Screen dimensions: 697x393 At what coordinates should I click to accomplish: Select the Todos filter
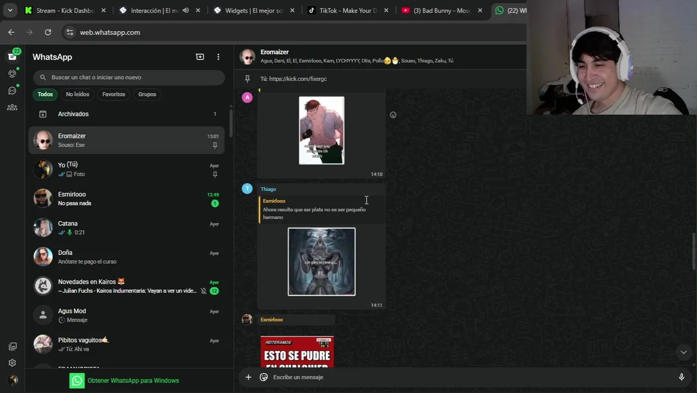coord(45,94)
